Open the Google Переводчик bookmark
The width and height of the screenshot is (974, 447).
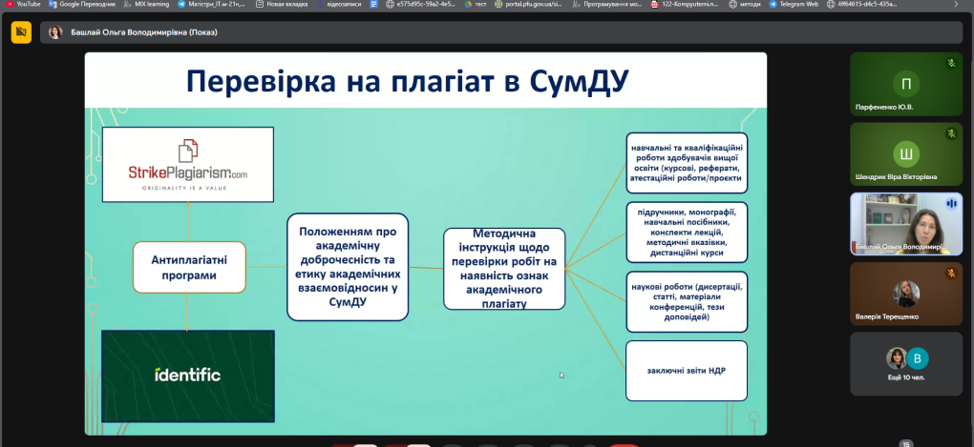[87, 4]
